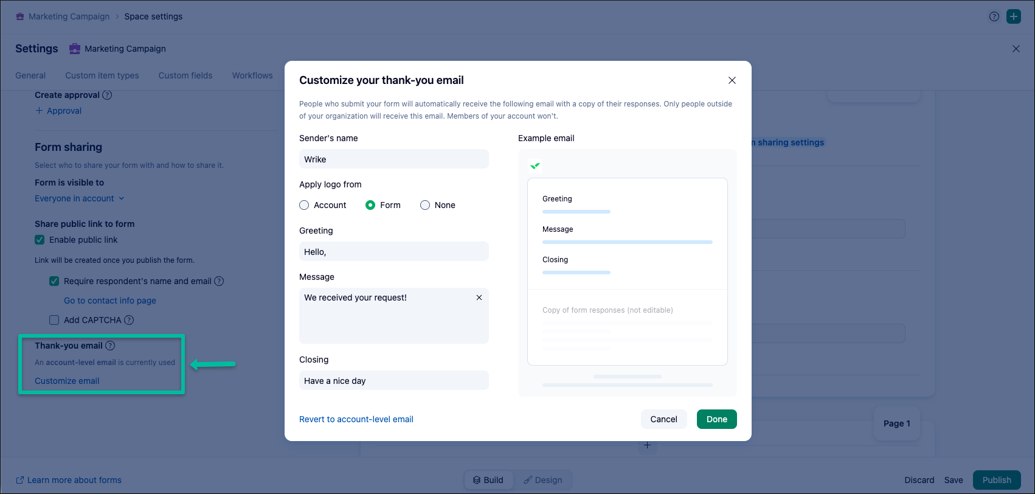Switch to the Workflows tab
The image size is (1035, 494).
(x=252, y=75)
